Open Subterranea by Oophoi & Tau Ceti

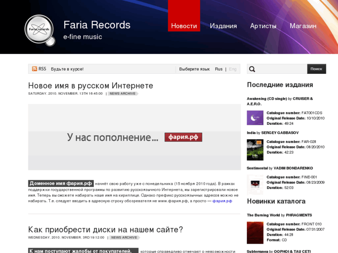point(278,251)
